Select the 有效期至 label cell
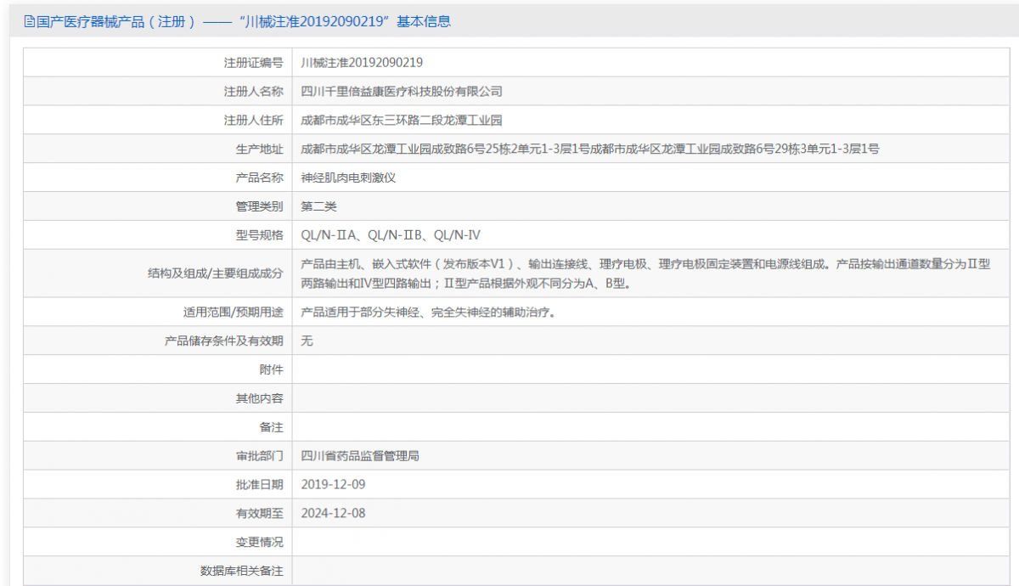 tap(158, 514)
